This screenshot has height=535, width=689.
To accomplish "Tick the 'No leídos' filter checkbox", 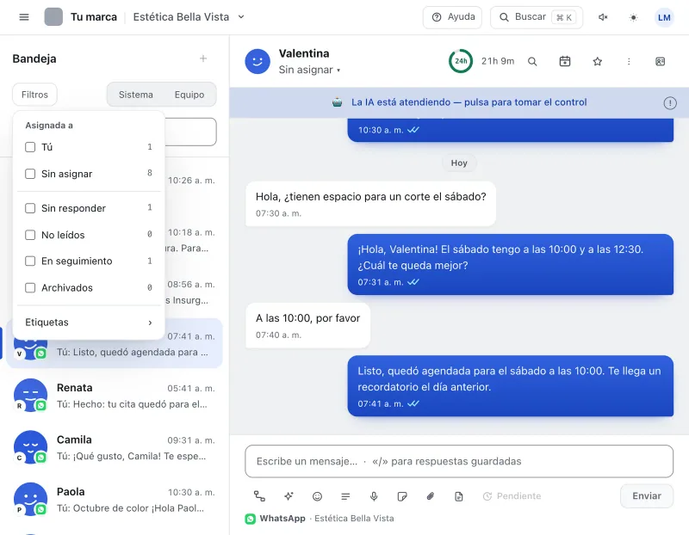I will pos(30,235).
